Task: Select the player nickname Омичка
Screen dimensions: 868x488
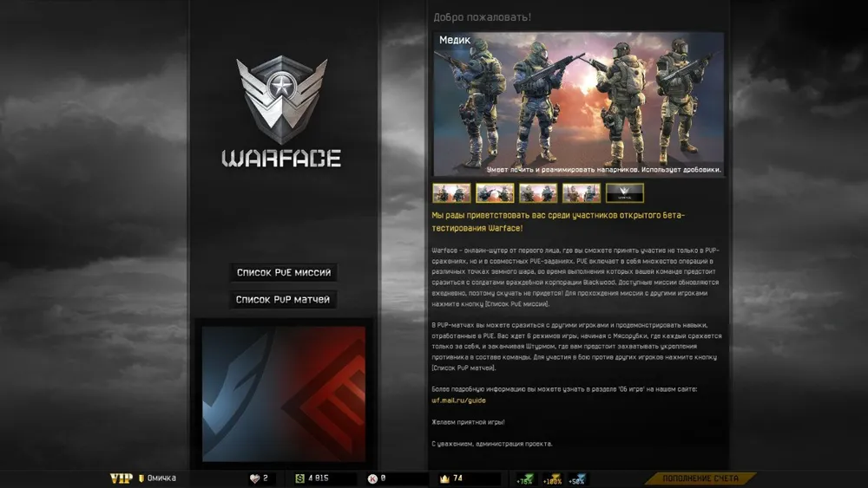Action: 161,478
